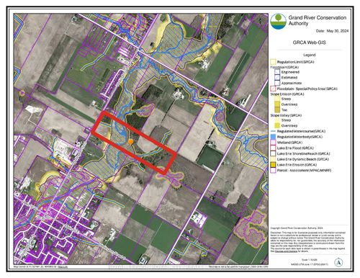Click the Floodplain (GRCA) group label

(x=284, y=67)
